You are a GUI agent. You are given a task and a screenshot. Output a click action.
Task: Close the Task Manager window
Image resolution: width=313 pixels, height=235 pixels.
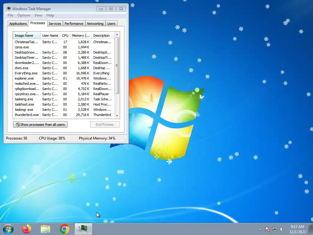[x=121, y=9]
